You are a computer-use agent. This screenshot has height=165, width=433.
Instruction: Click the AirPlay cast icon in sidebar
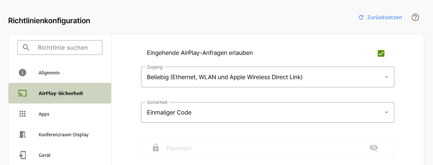(22, 93)
